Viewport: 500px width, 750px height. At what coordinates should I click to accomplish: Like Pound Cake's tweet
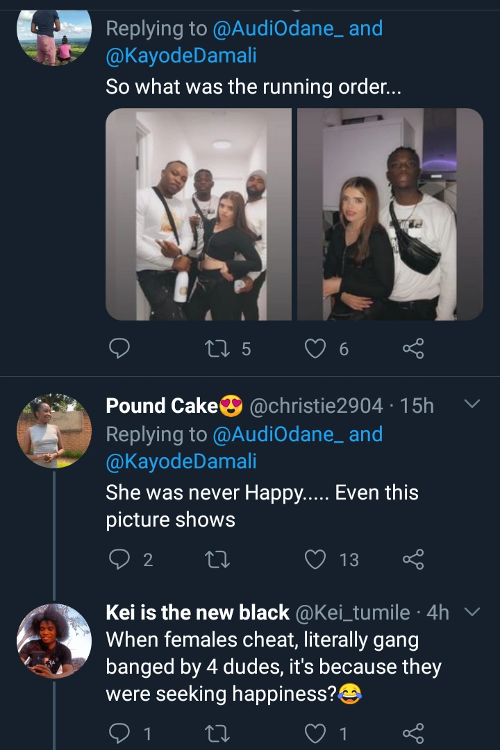(317, 559)
